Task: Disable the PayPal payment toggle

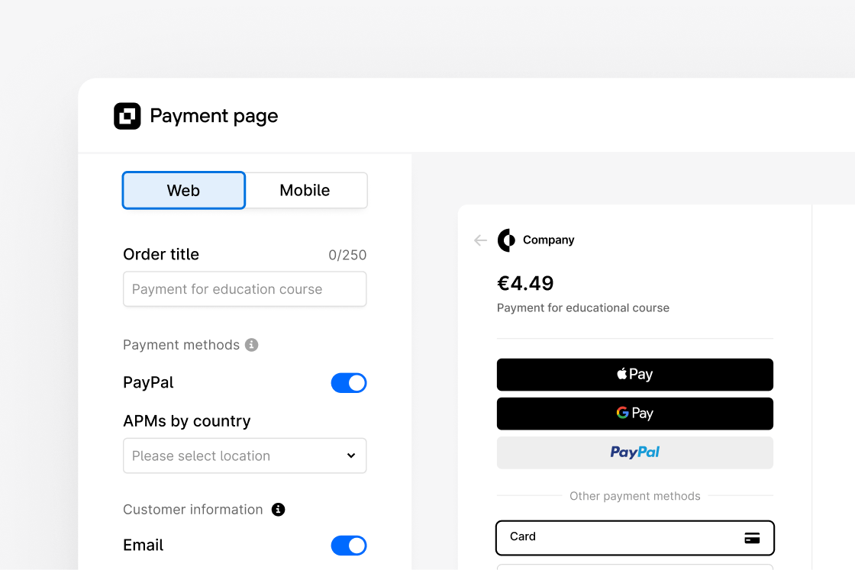Action: pyautogui.click(x=349, y=382)
